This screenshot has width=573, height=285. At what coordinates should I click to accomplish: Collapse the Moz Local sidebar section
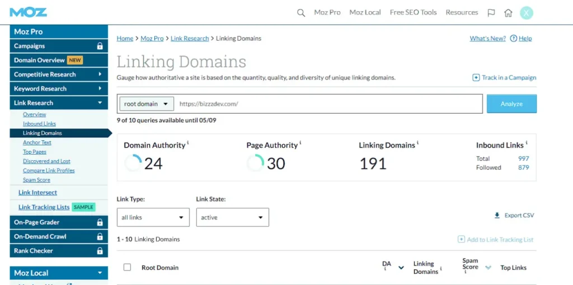click(59, 273)
